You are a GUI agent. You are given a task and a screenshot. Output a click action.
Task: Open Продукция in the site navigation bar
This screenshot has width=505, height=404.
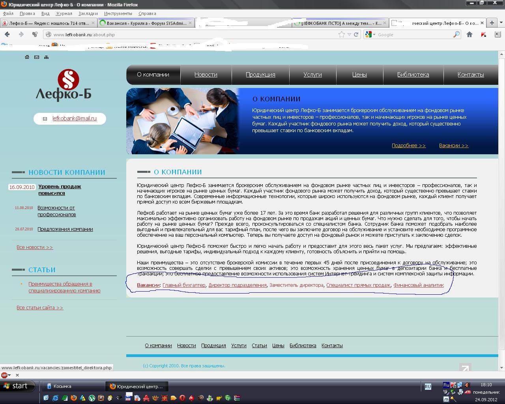(260, 75)
